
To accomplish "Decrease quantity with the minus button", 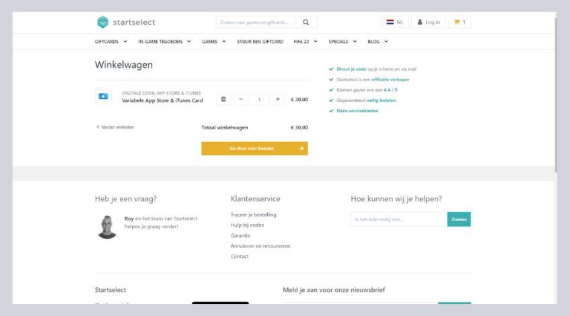I will [241, 99].
